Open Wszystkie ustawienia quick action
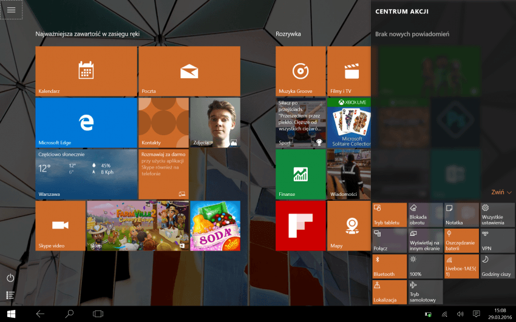516x322 pixels. [498, 215]
